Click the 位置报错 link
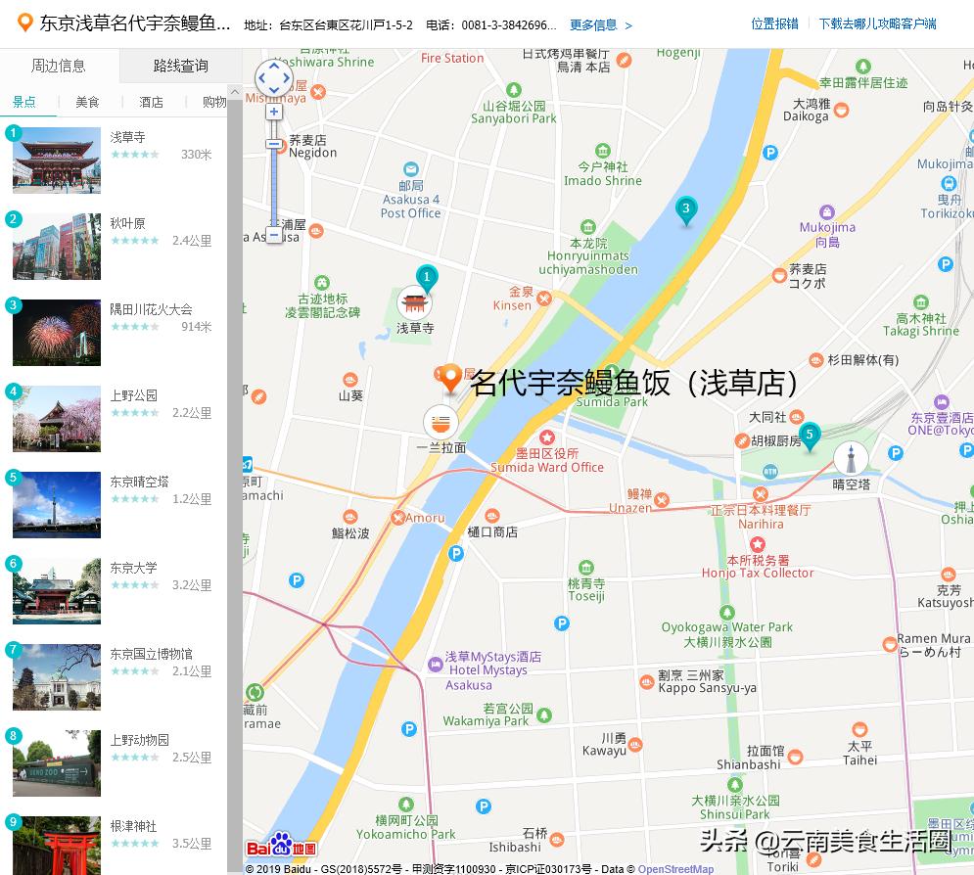The image size is (974, 875). (774, 23)
